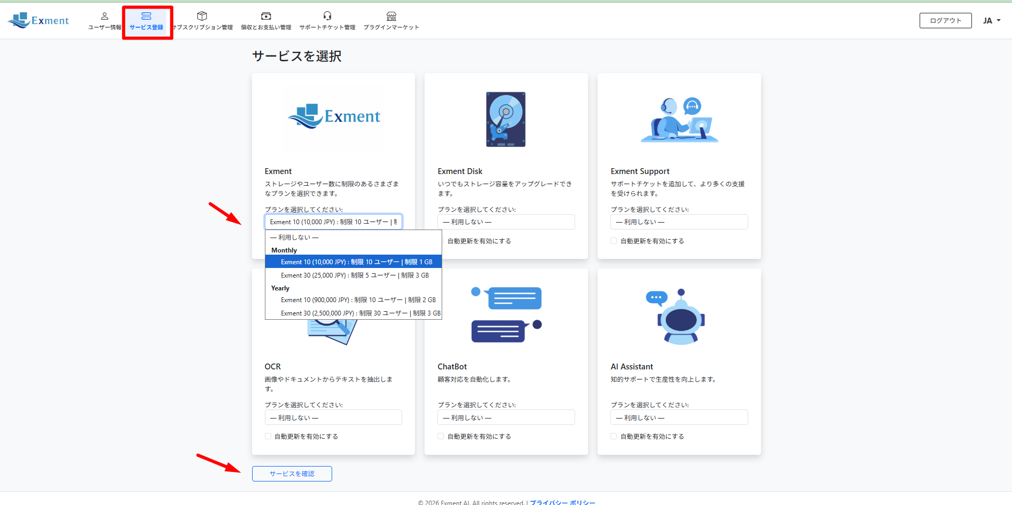The image size is (1012, 505).
Task: Select monthly Exment 30 (25,000 JPY) option
Action: 353,275
